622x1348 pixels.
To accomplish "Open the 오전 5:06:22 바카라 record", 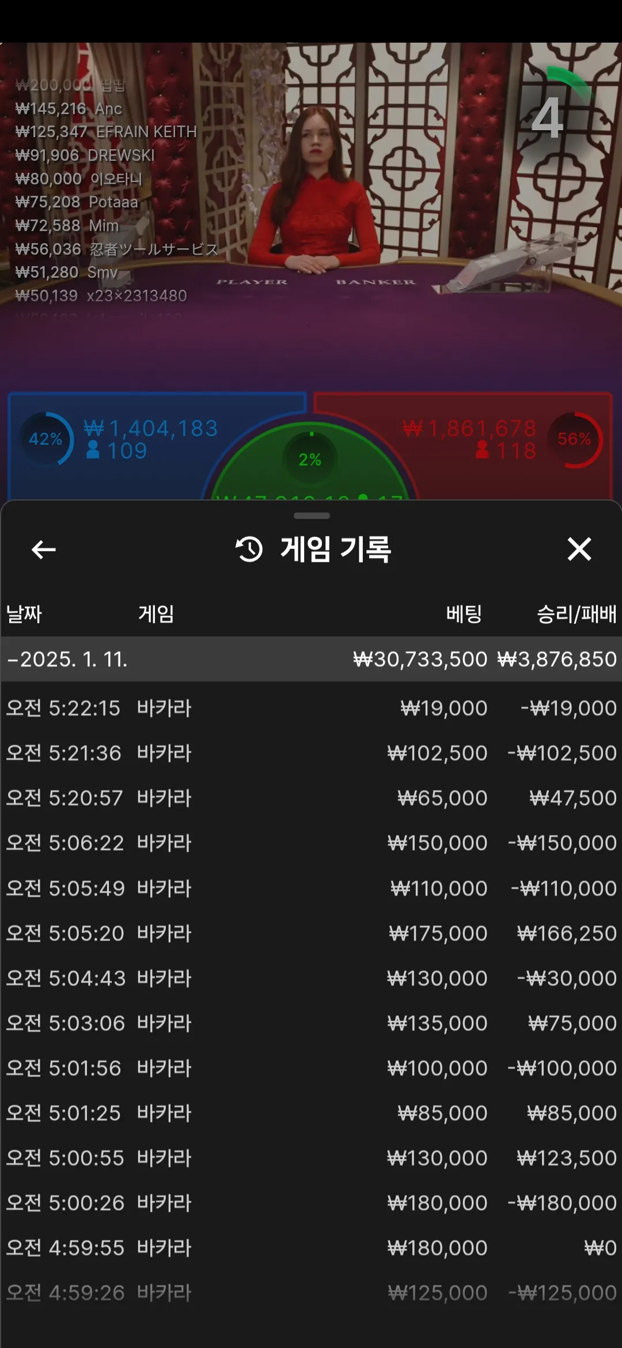I will (311, 843).
